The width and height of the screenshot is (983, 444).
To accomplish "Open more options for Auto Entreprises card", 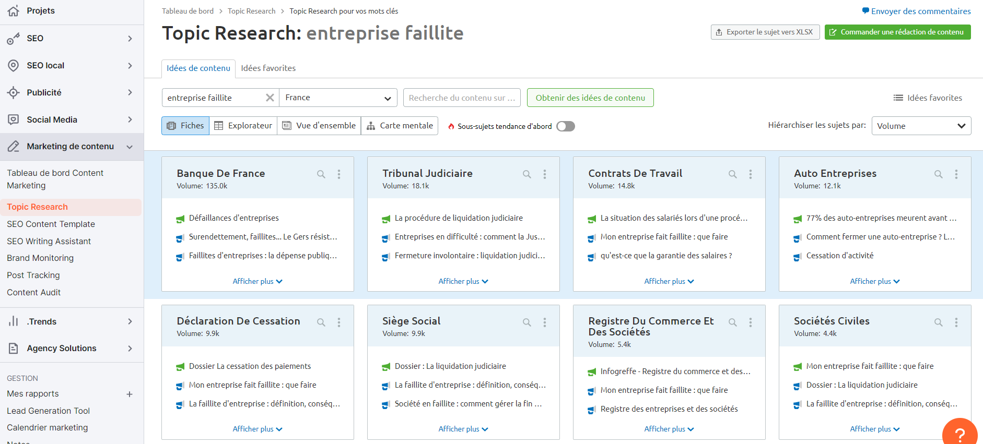I will 956,174.
